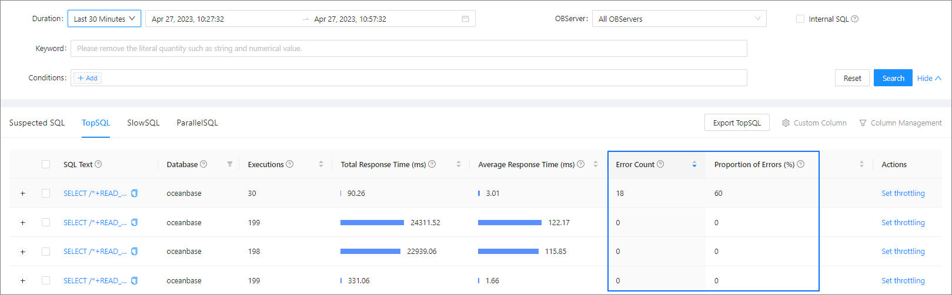Switch to the SlowSQL tab
The height and width of the screenshot is (295, 952).
[x=143, y=123]
